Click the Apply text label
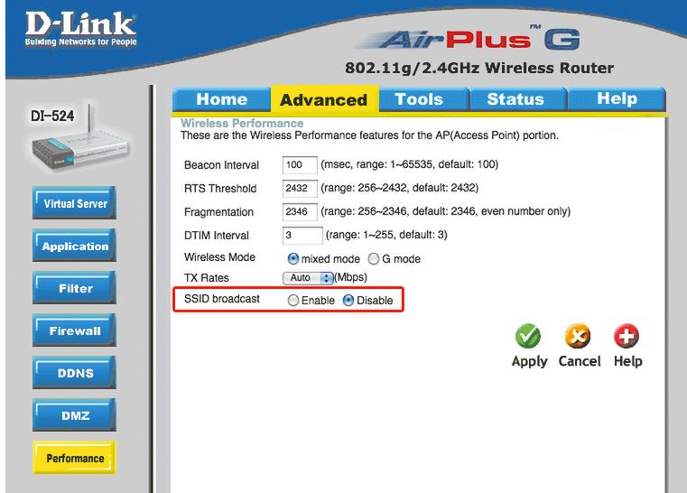 click(530, 362)
